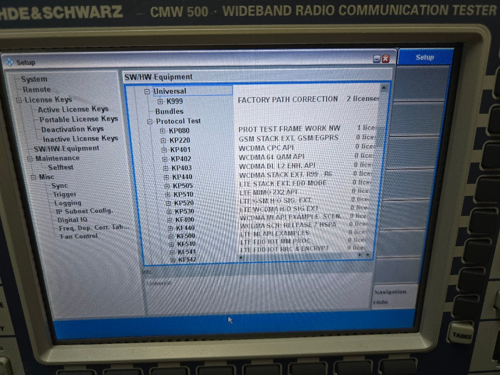Select System in the setup tree

(x=34, y=79)
